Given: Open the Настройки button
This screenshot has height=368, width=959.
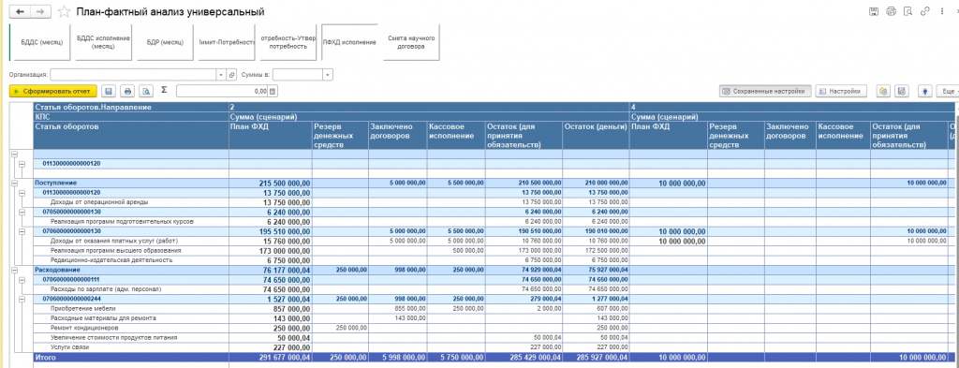Looking at the screenshot, I should click(841, 91).
